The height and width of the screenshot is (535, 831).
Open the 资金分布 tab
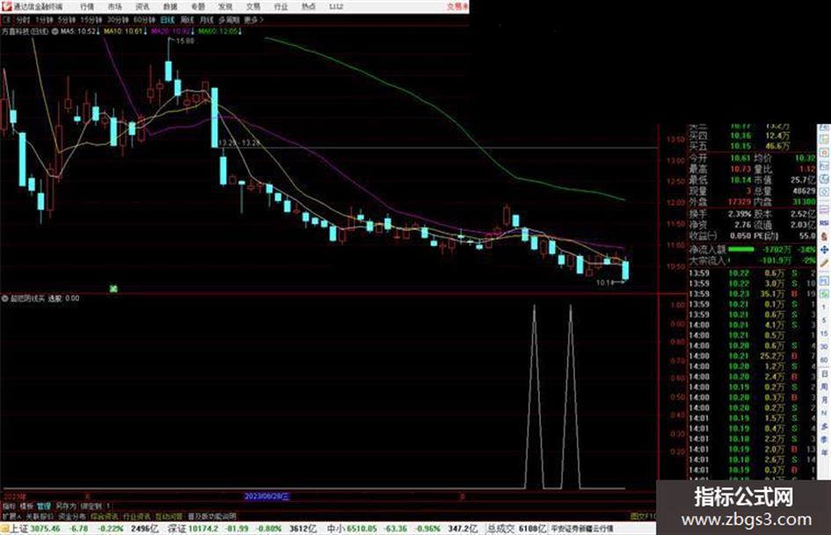coord(72,516)
